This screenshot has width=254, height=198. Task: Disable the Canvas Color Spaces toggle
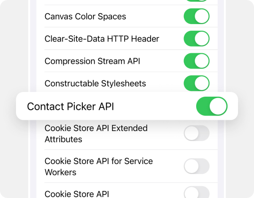(x=197, y=16)
